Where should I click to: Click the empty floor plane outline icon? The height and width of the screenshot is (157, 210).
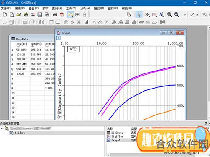click(155, 22)
